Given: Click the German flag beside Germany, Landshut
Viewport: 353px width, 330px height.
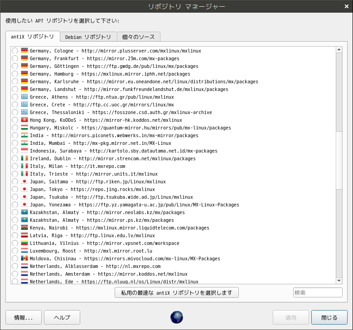Looking at the screenshot, I should point(24,89).
